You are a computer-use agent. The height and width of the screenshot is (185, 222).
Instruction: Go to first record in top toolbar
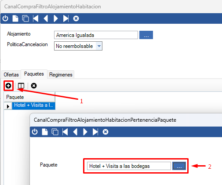tap(36, 18)
